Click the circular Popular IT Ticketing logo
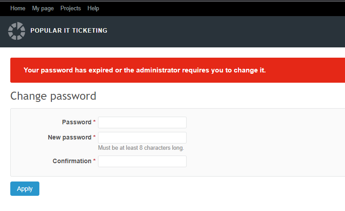The width and height of the screenshot is (345, 211). (x=17, y=31)
